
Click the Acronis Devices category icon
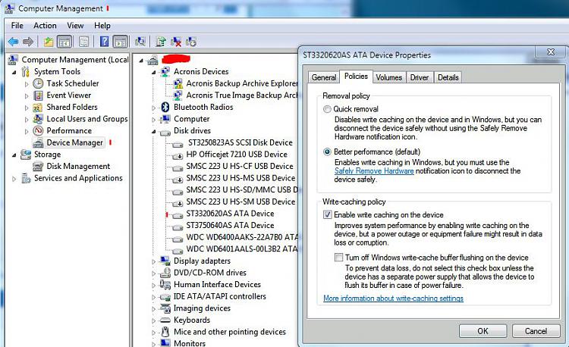165,72
